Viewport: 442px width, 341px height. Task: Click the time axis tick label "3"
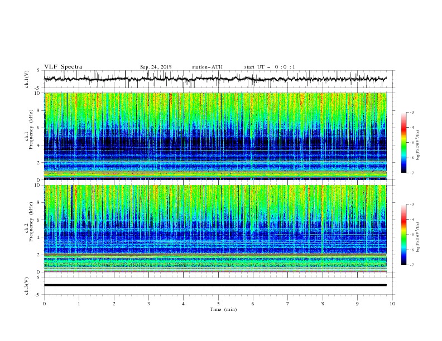point(148,304)
